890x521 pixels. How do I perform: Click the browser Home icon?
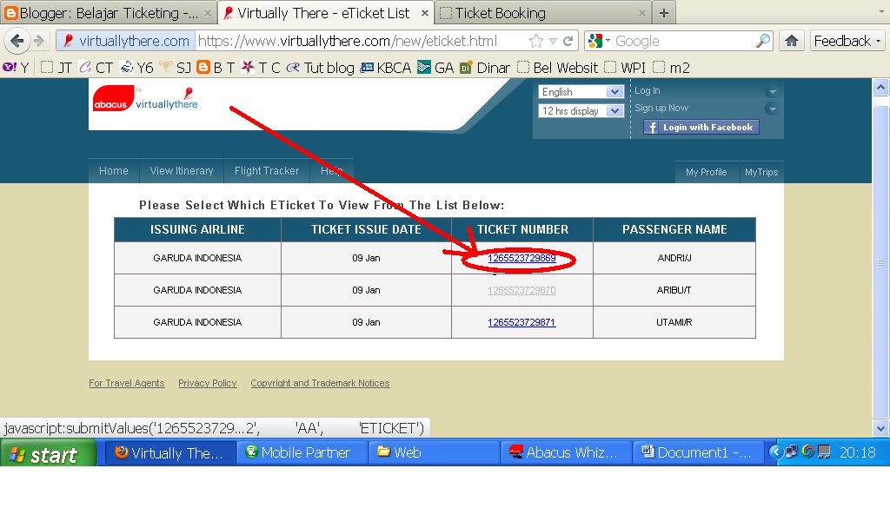pos(791,40)
